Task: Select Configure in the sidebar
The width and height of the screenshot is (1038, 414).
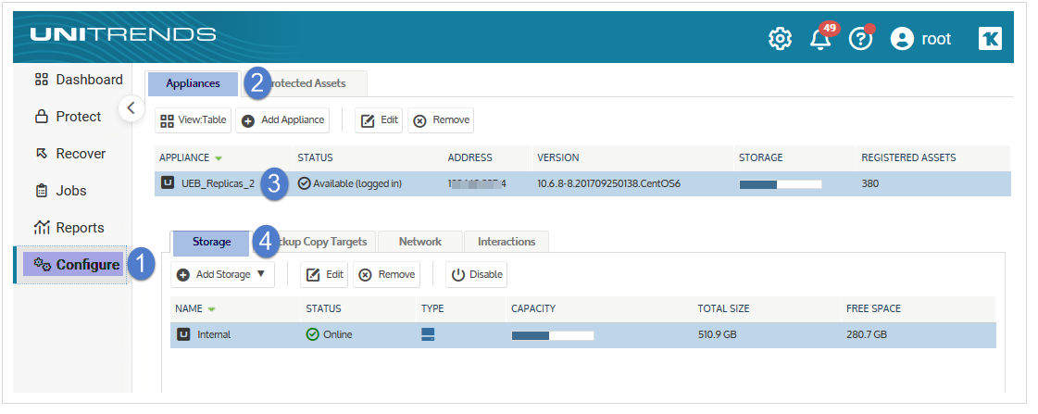Action: click(x=73, y=264)
